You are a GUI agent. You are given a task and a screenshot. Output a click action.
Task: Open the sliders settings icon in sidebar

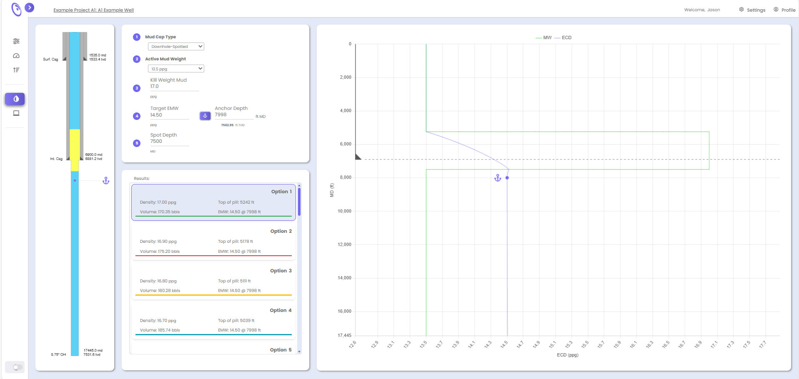point(16,41)
